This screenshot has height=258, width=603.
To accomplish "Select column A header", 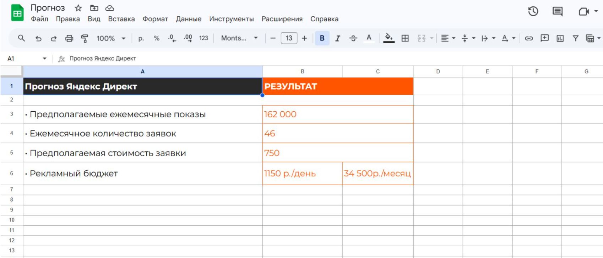I will [x=143, y=72].
